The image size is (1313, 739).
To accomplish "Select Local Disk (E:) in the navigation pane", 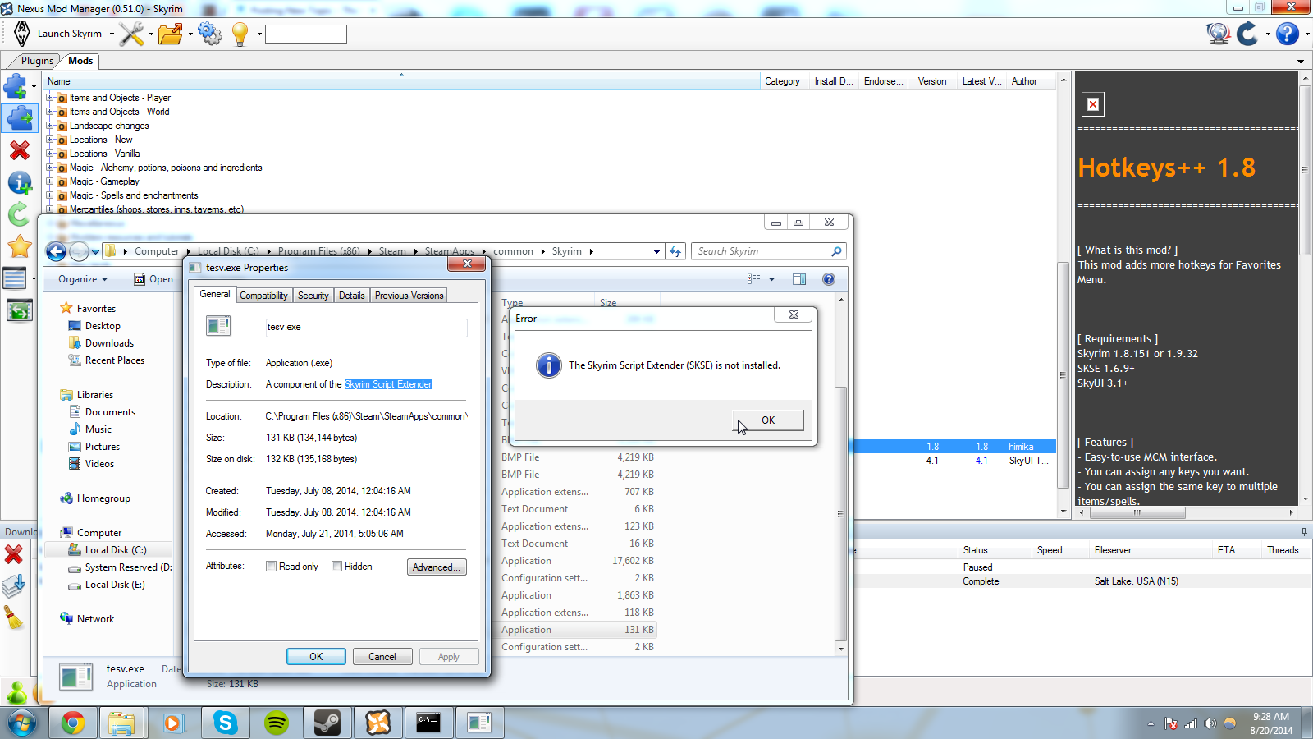I will (115, 585).
